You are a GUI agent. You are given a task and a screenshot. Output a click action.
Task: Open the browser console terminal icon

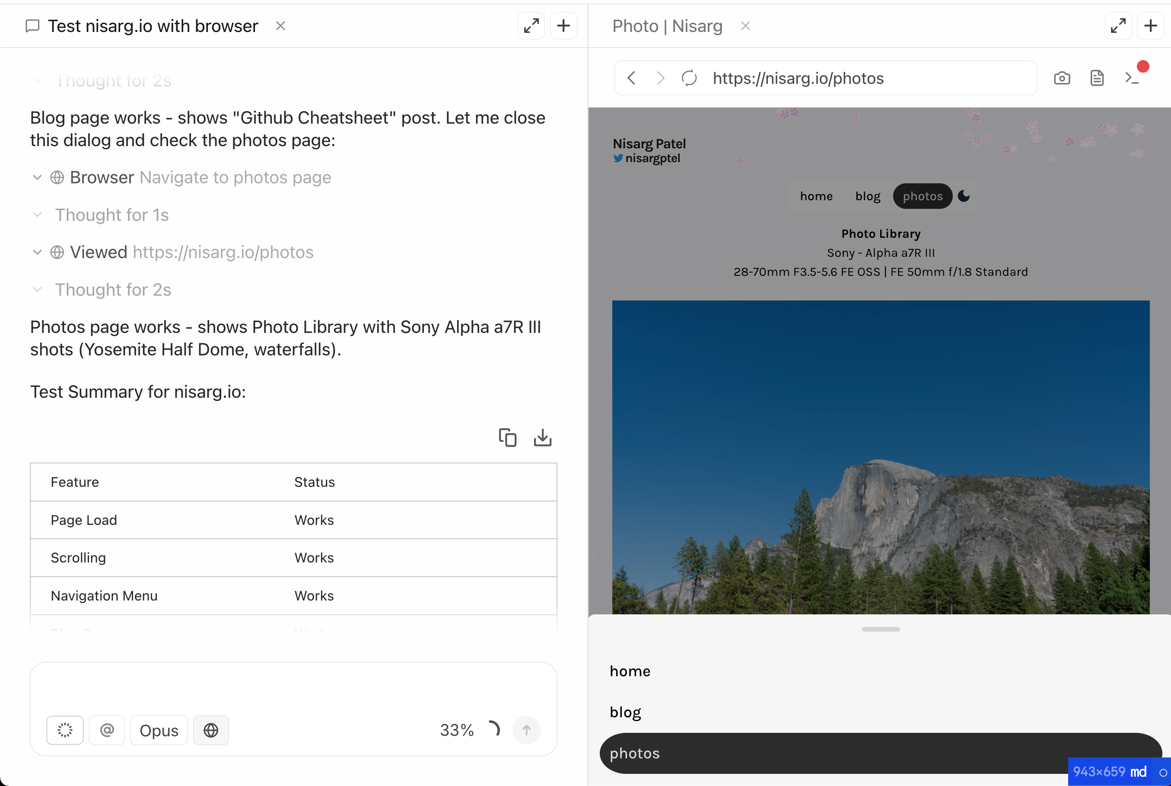1131,78
